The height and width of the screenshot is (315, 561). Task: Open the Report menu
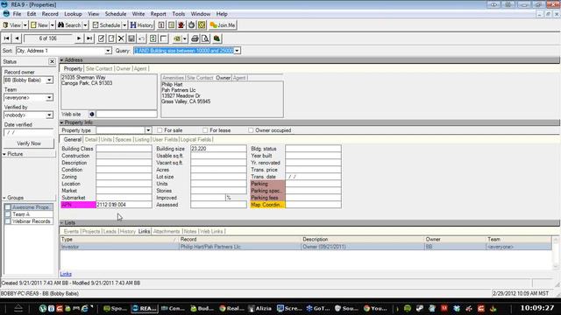(x=158, y=14)
